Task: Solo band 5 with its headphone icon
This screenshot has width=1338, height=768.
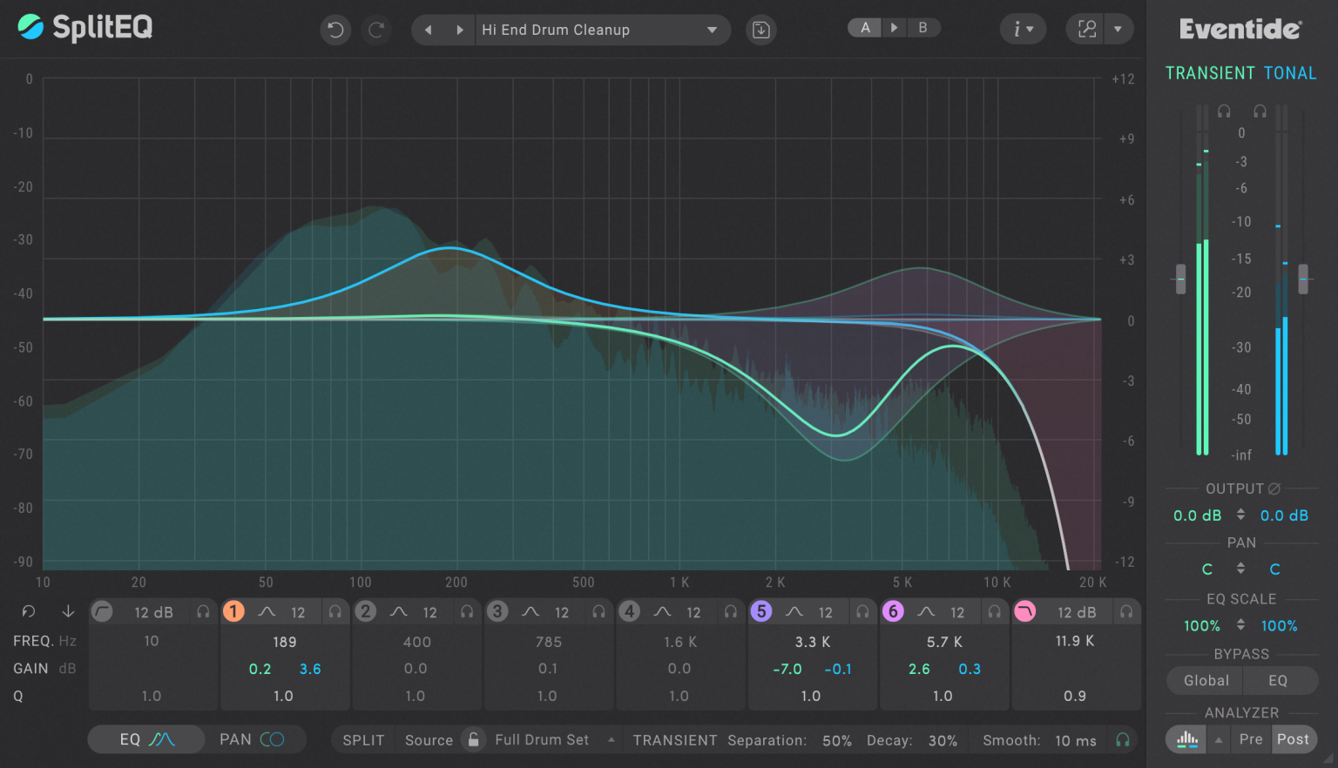Action: point(862,611)
